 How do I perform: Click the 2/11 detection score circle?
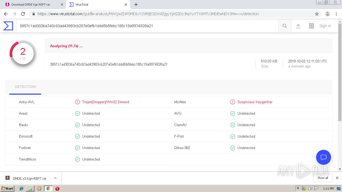point(23,53)
